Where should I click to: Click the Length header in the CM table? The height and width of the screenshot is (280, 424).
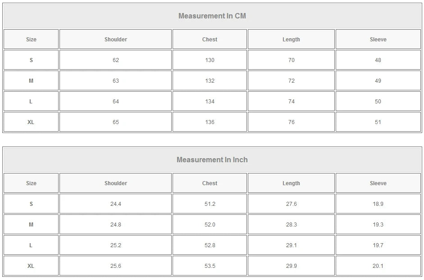point(291,40)
